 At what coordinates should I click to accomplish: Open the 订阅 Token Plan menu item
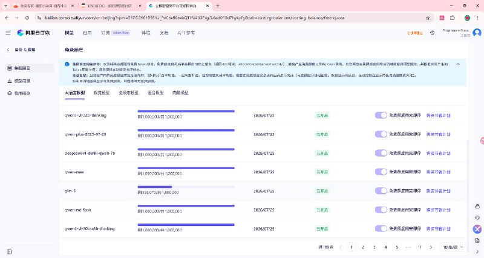coord(115,33)
